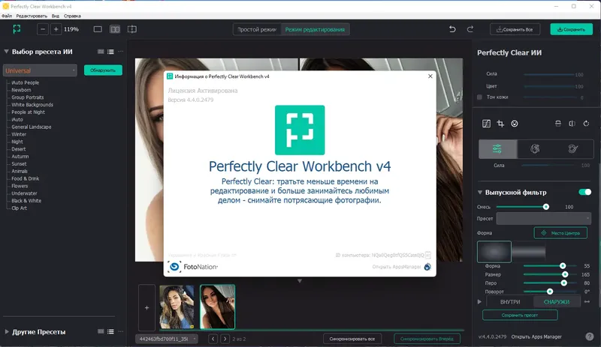Adjust the Смесь slider handle
This screenshot has width=601, height=347.
[x=546, y=207]
